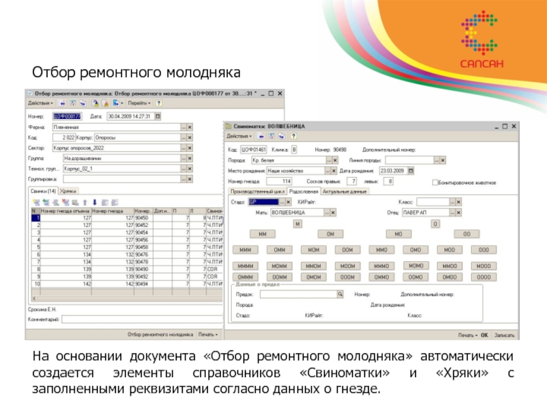Open selection list for Порода field
This screenshot has height=410, width=547.
click(x=329, y=161)
